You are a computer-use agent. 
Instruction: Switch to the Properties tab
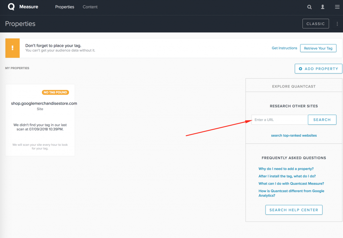click(65, 7)
